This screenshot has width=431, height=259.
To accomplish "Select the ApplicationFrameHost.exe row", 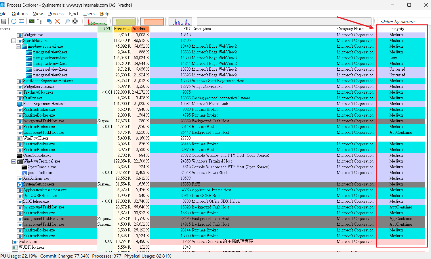I will (x=212, y=190).
